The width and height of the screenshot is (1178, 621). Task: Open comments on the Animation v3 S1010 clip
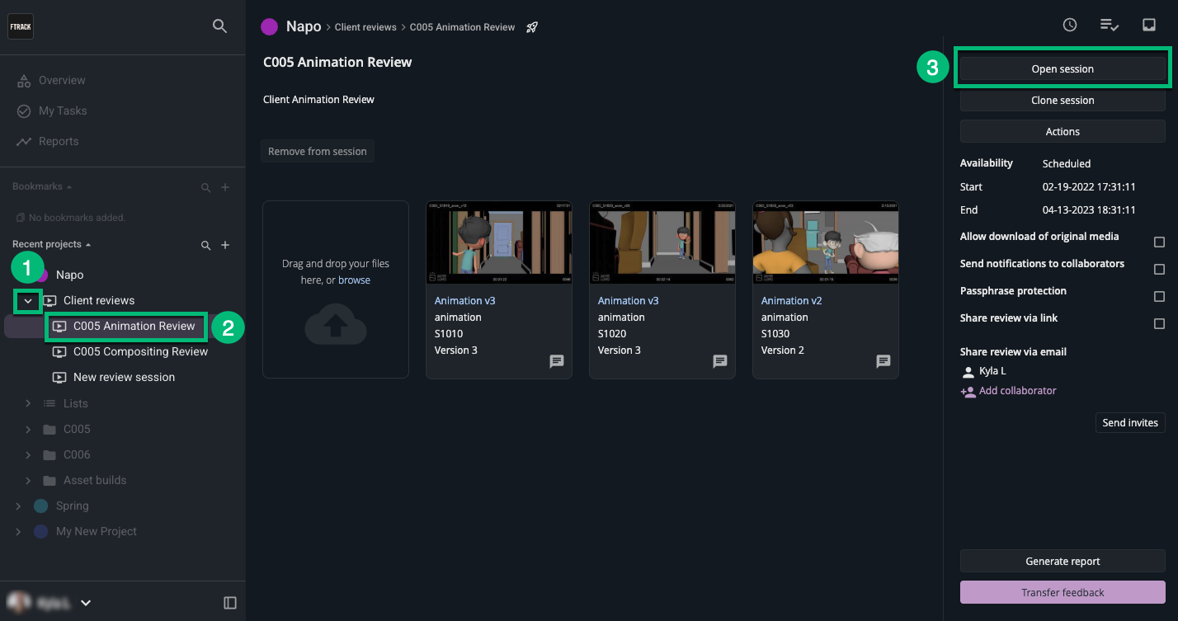tap(556, 361)
